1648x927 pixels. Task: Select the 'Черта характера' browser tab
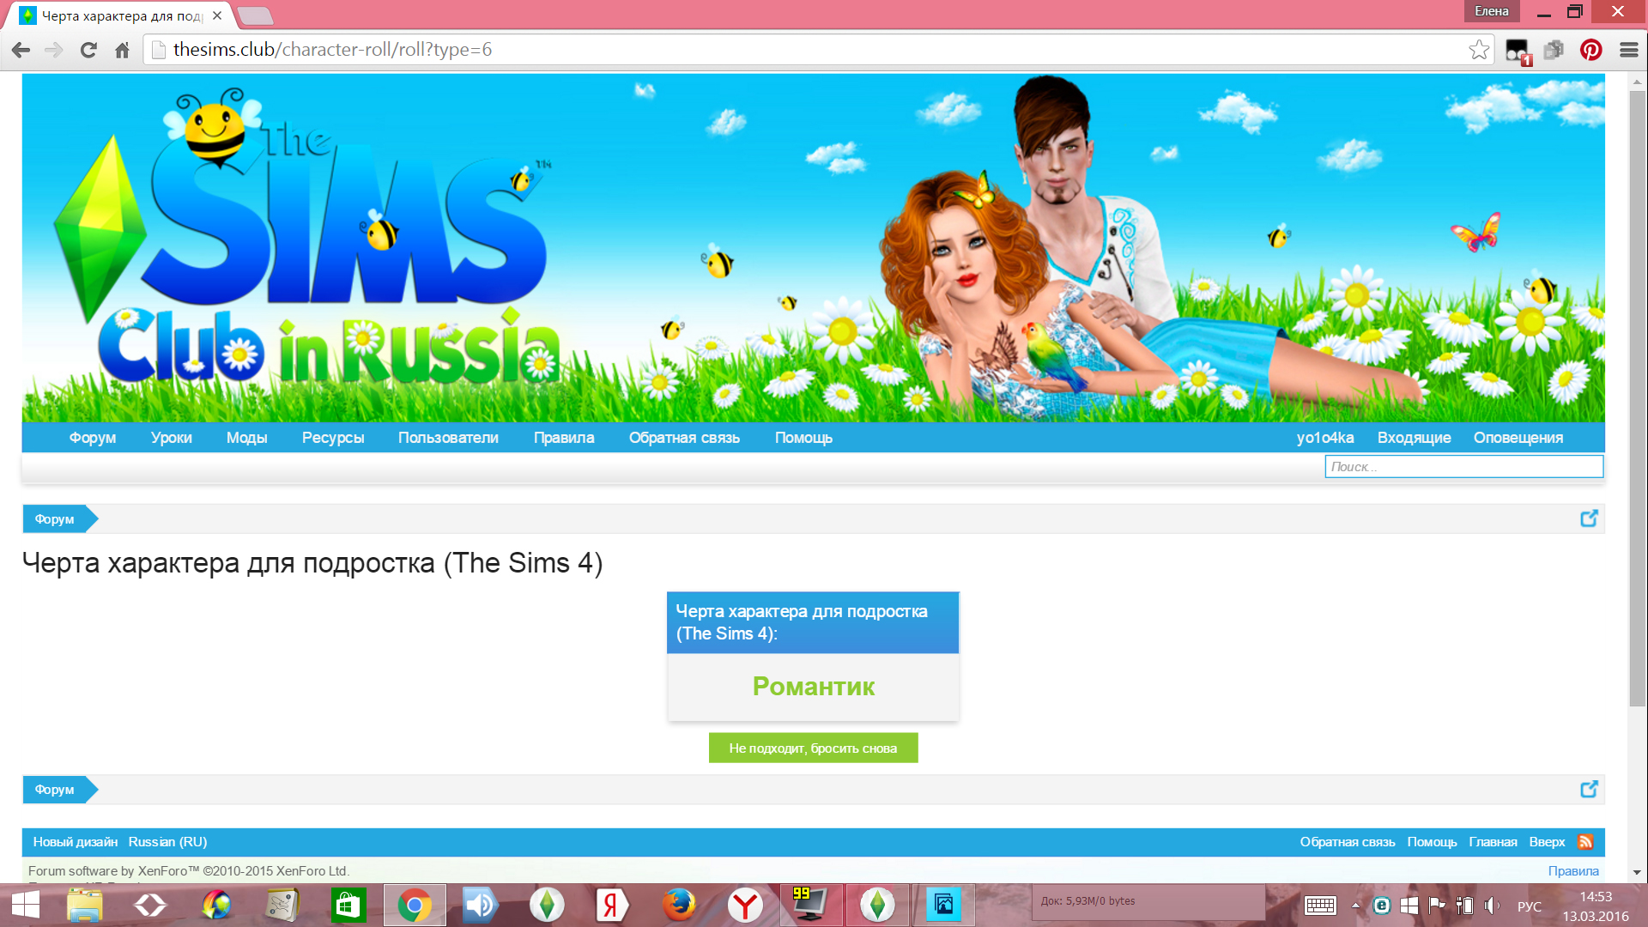pyautogui.click(x=120, y=15)
